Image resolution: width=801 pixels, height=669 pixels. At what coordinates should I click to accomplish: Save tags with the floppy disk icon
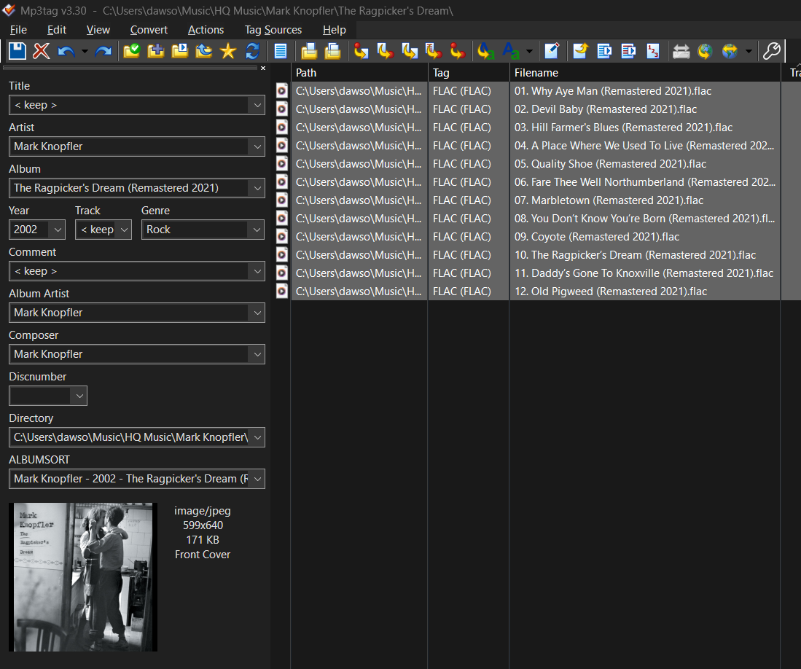(17, 51)
